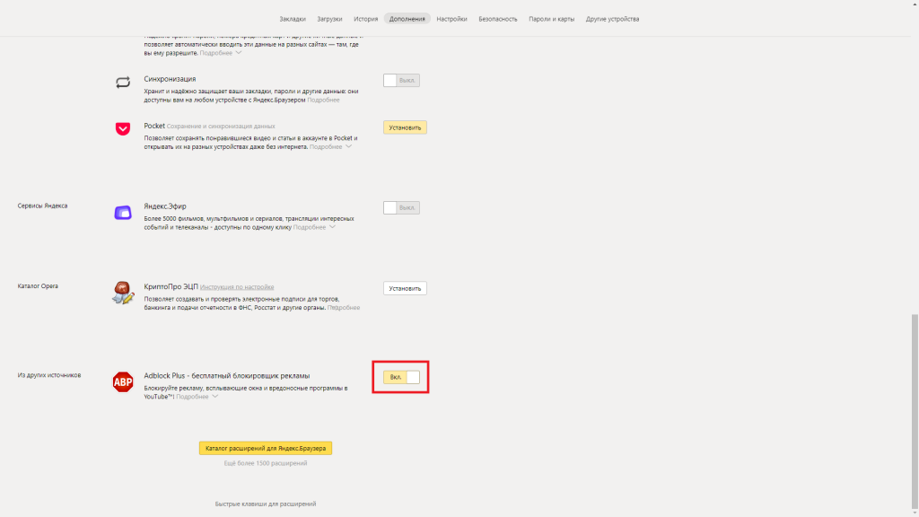Install the КриптоПро ЭЦП extension
This screenshot has height=517, width=919.
(405, 288)
